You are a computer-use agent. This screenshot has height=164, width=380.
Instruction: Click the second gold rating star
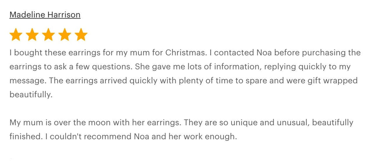click(x=32, y=35)
